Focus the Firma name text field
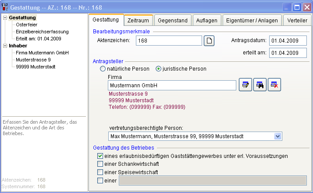 click(171, 85)
